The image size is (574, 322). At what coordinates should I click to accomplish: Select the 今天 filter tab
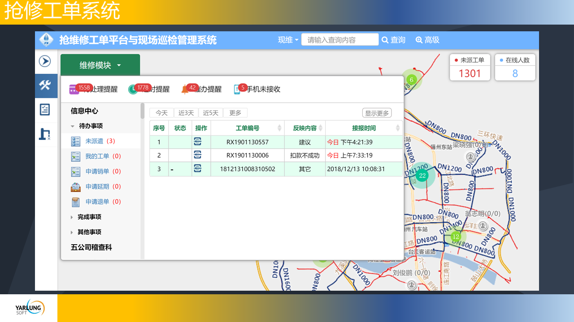point(161,113)
